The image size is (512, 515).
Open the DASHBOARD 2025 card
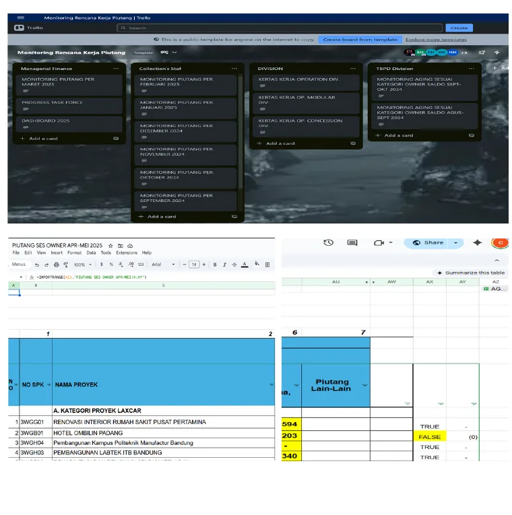point(69,124)
